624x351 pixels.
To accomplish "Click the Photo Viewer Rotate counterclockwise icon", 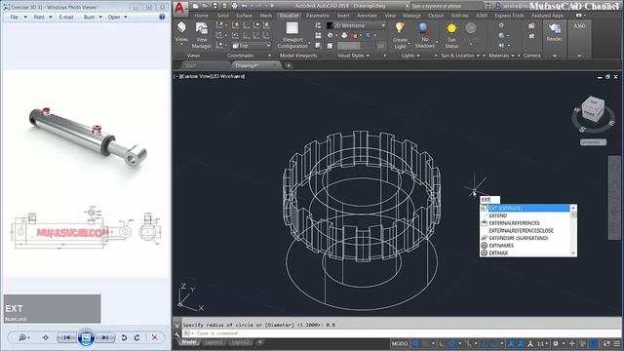I will click(124, 337).
